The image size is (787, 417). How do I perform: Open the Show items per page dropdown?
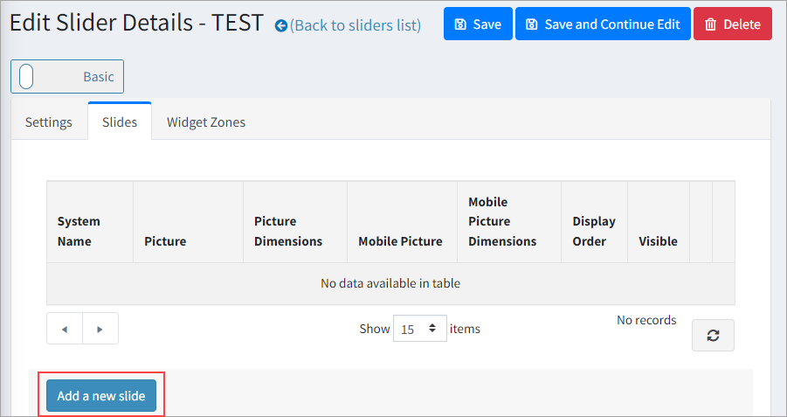click(419, 329)
